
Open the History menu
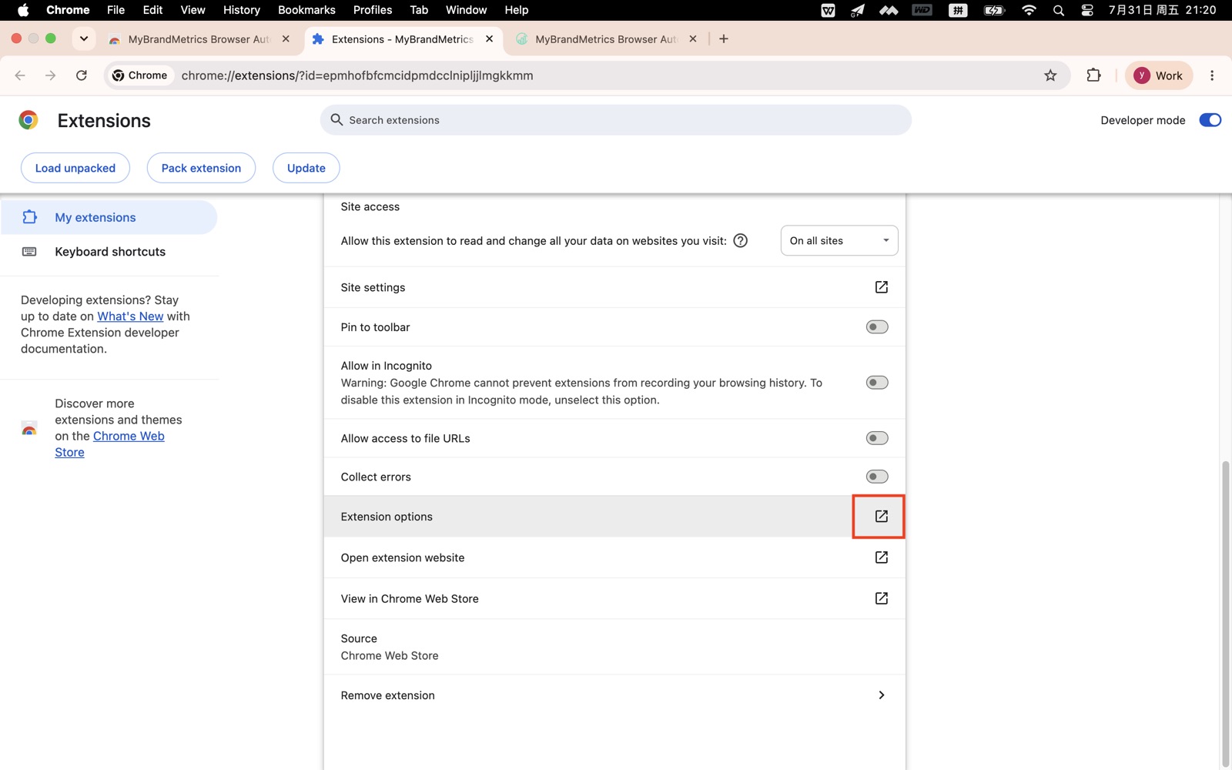[241, 10]
